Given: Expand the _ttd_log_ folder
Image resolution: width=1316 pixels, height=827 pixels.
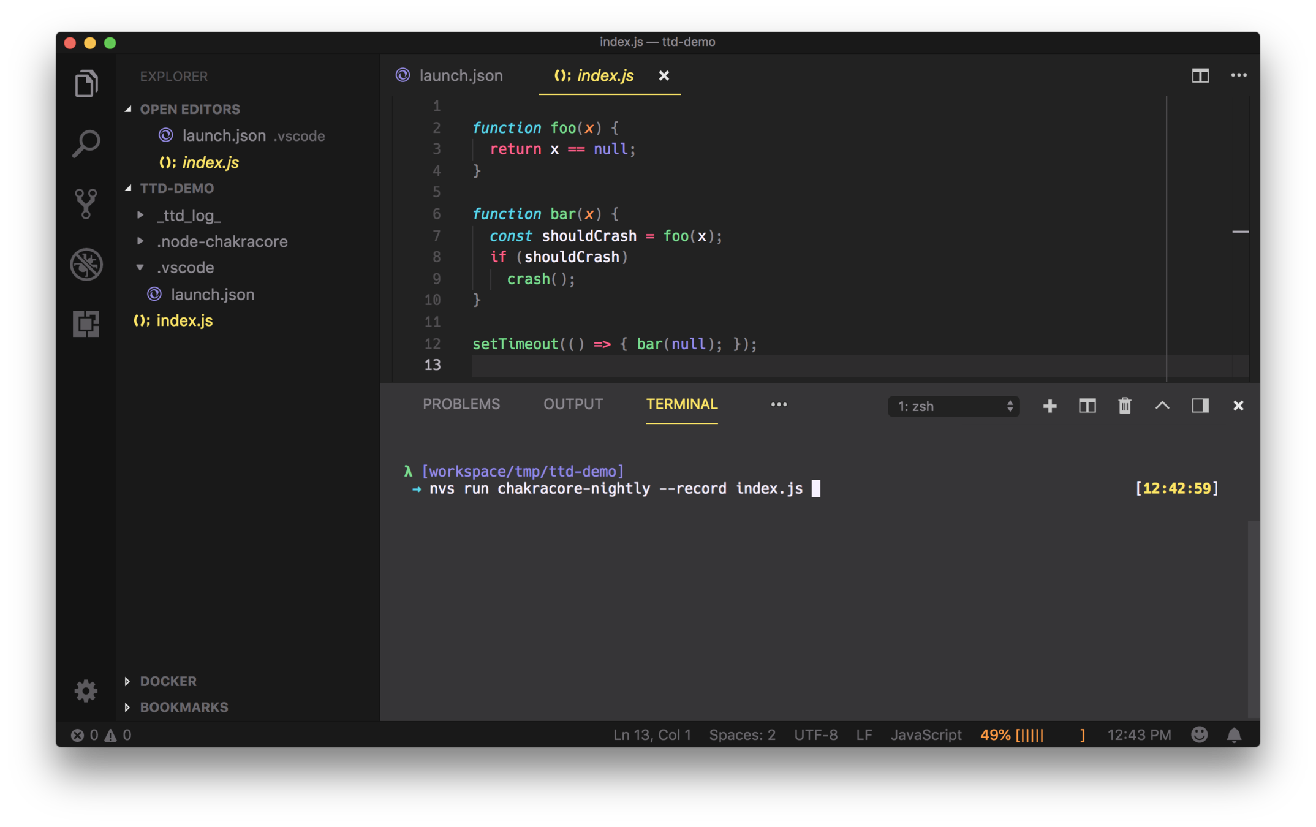Looking at the screenshot, I should pyautogui.click(x=189, y=215).
